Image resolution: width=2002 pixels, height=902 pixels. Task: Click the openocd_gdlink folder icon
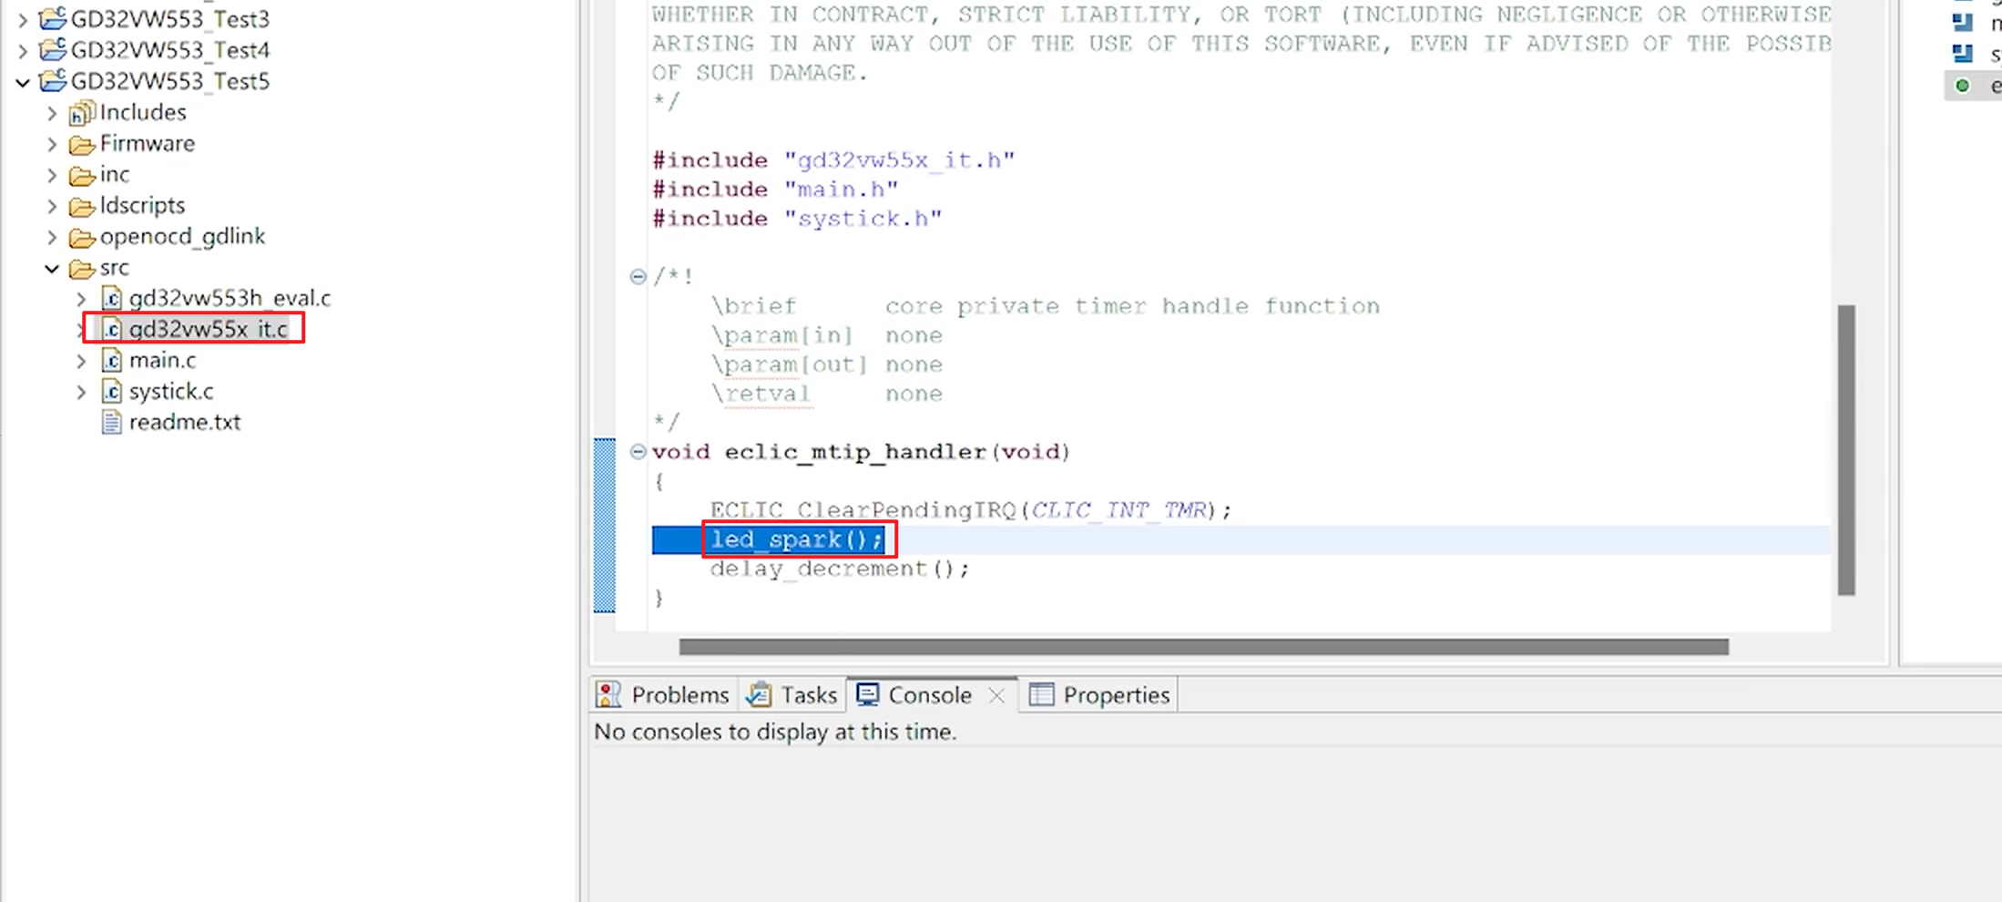pyautogui.click(x=82, y=237)
